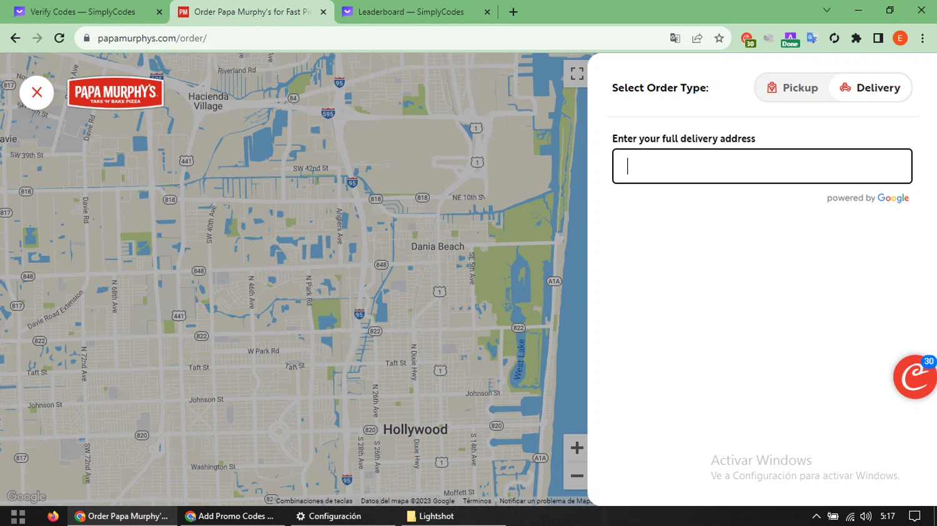The height and width of the screenshot is (526, 937).
Task: Click the Papa Murphy's logo
Action: point(115,93)
